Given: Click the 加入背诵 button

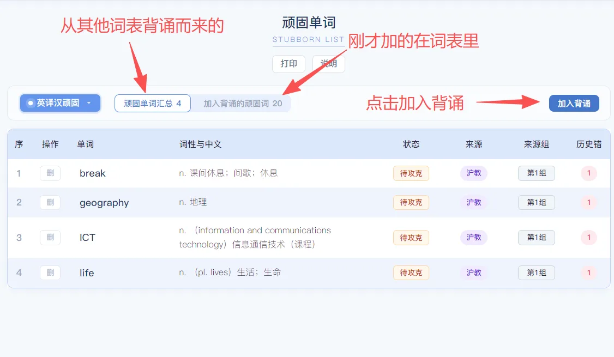Looking at the screenshot, I should [x=574, y=104].
